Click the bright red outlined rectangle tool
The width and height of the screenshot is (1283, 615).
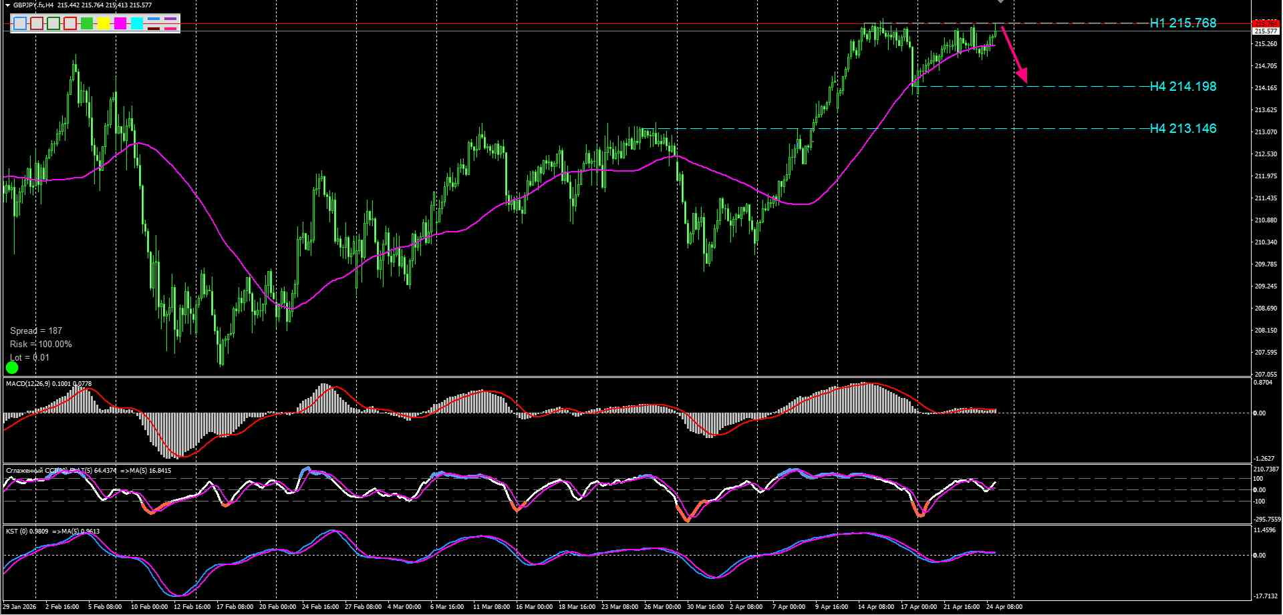pos(70,24)
